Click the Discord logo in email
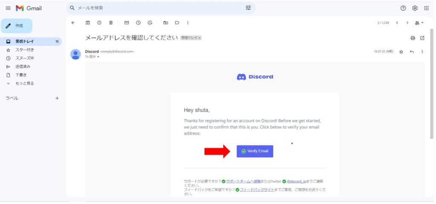This screenshot has height=204, width=436. [x=255, y=77]
